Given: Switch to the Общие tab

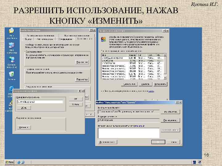Looking at the screenshot, I should coord(28,39).
